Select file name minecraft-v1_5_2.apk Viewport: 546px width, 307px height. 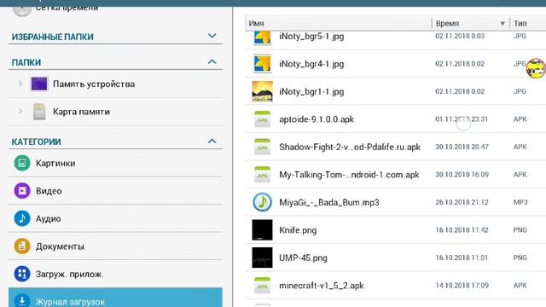coord(321,286)
